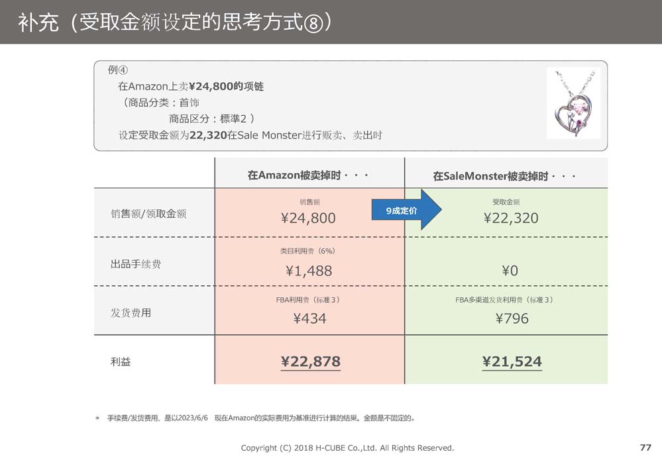Image resolution: width=662 pixels, height=458 pixels.
Task: Click the page number 77
Action: (x=646, y=447)
